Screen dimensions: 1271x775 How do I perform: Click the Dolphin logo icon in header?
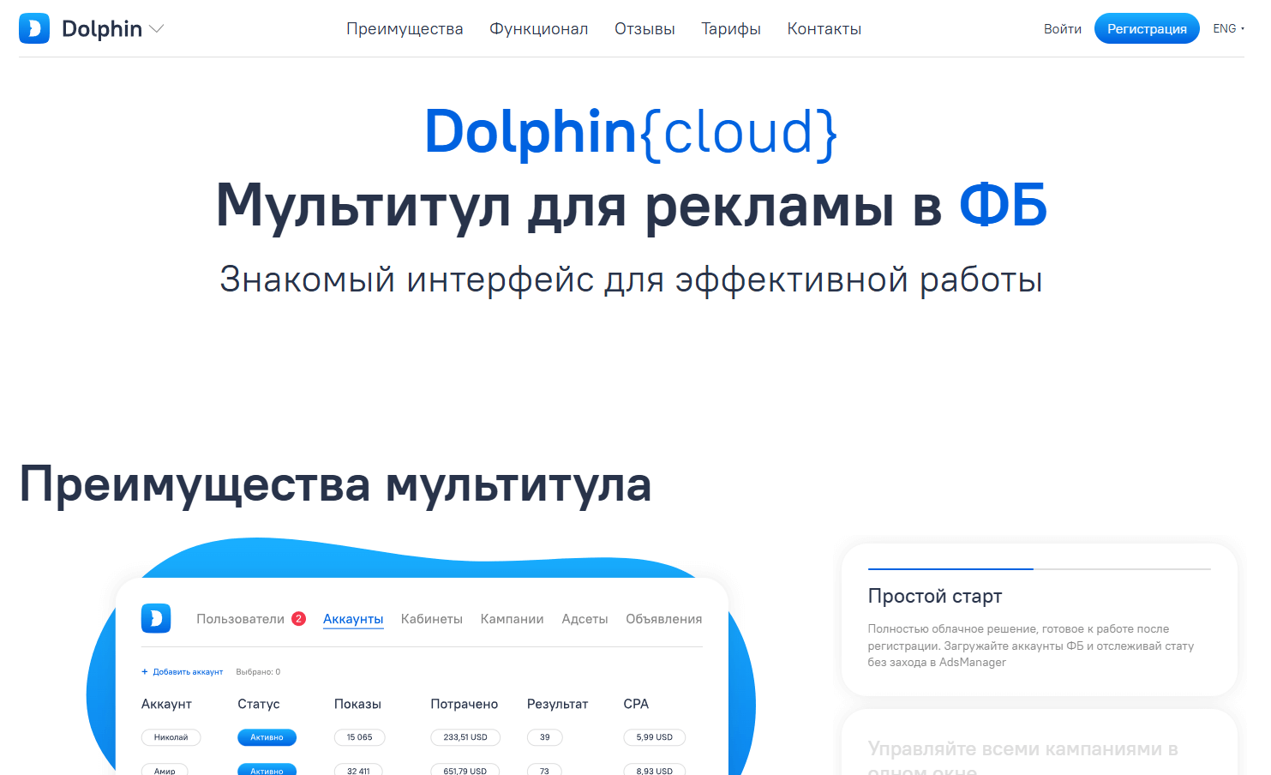34,28
